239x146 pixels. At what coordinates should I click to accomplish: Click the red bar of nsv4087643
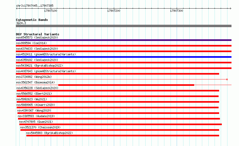click(118, 74)
